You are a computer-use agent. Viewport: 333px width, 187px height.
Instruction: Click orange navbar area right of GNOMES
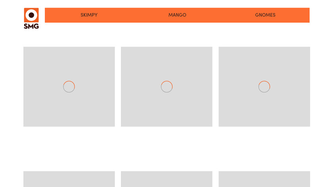click(293, 15)
